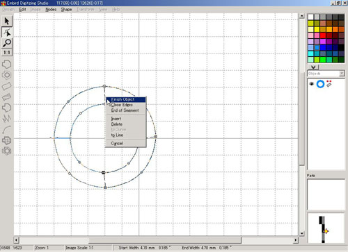348x252 pixels.
Task: Activate the edit nodes tool
Action: pyautogui.click(x=7, y=33)
